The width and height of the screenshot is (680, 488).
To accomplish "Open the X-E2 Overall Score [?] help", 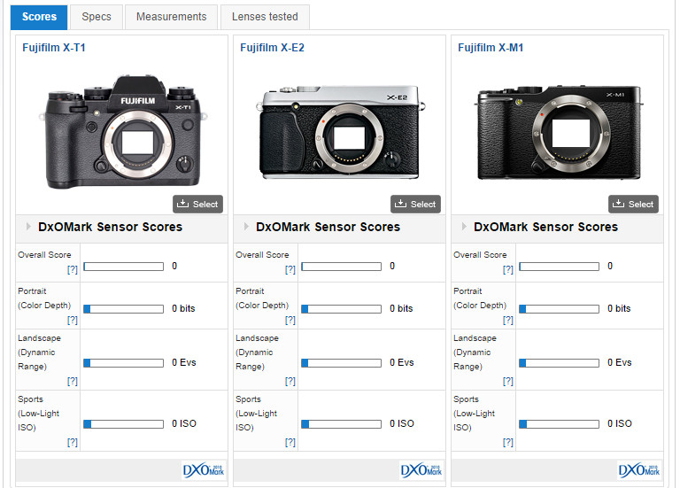I will point(290,270).
